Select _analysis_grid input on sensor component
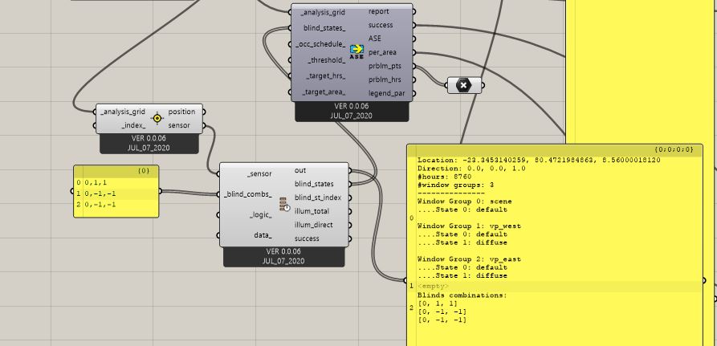 point(123,112)
